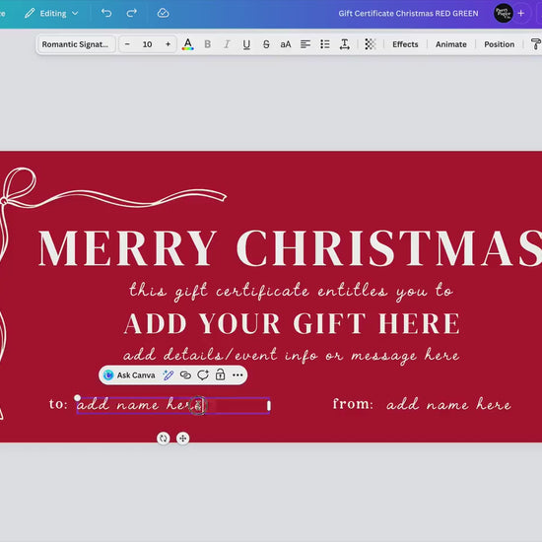Click the undo arrow
Image resolution: width=542 pixels, height=542 pixels.
[106, 13]
